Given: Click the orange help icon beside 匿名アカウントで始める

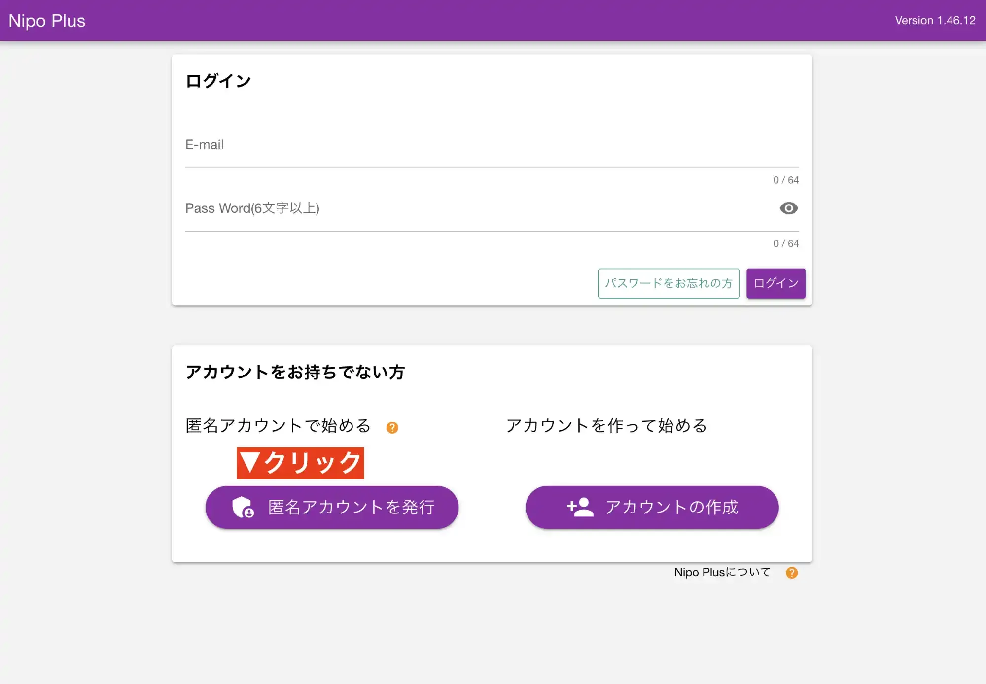Looking at the screenshot, I should pos(392,427).
